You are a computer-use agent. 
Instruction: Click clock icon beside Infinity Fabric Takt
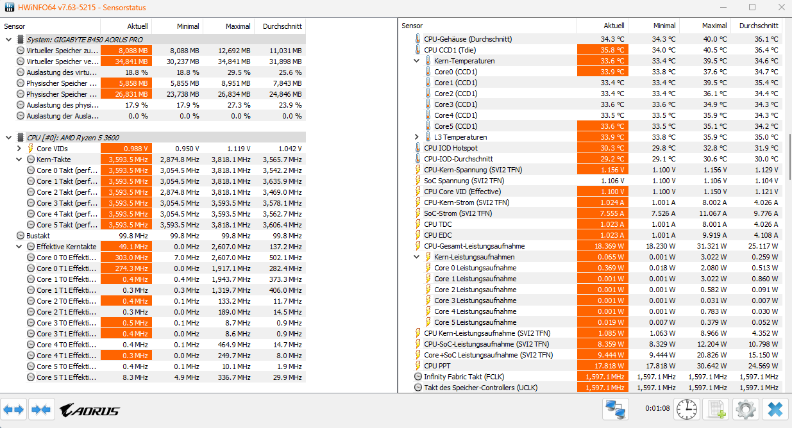pos(418,377)
